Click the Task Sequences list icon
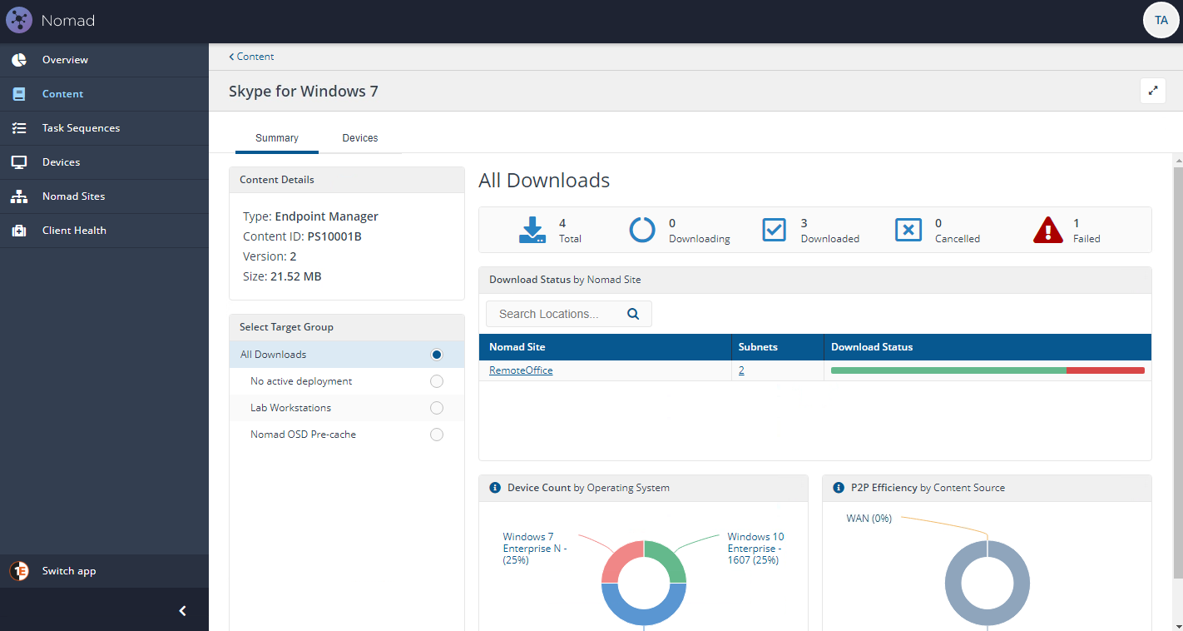 pos(19,128)
